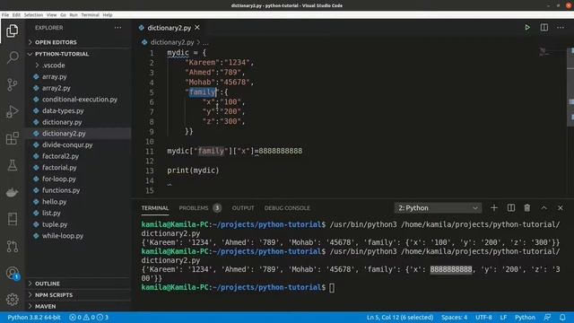Open the Run and Debug view icon
Screen dimensions: 574x323
[12, 111]
